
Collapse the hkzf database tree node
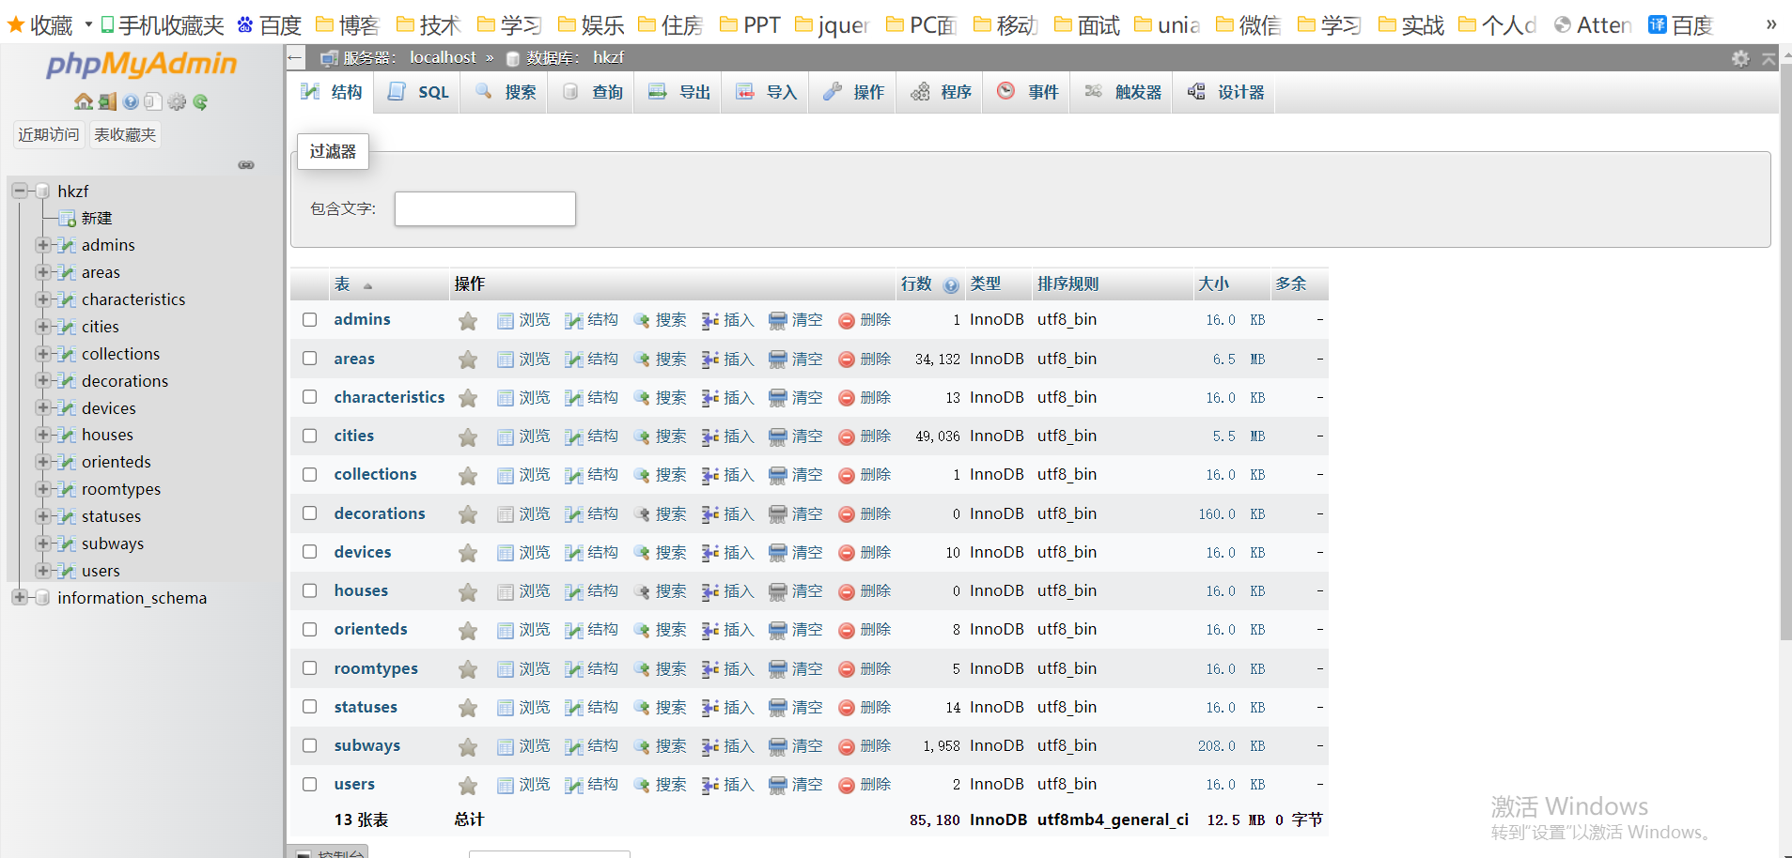click(19, 191)
